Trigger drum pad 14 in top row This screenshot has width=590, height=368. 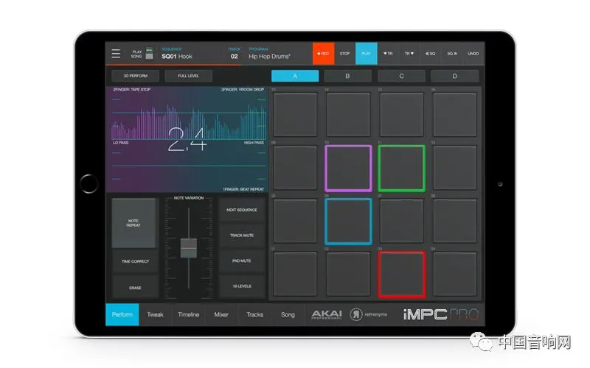click(348, 115)
